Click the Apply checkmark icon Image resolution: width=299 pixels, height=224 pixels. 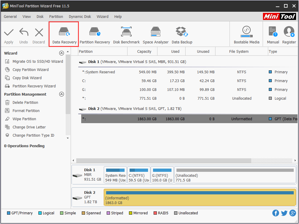point(9,33)
